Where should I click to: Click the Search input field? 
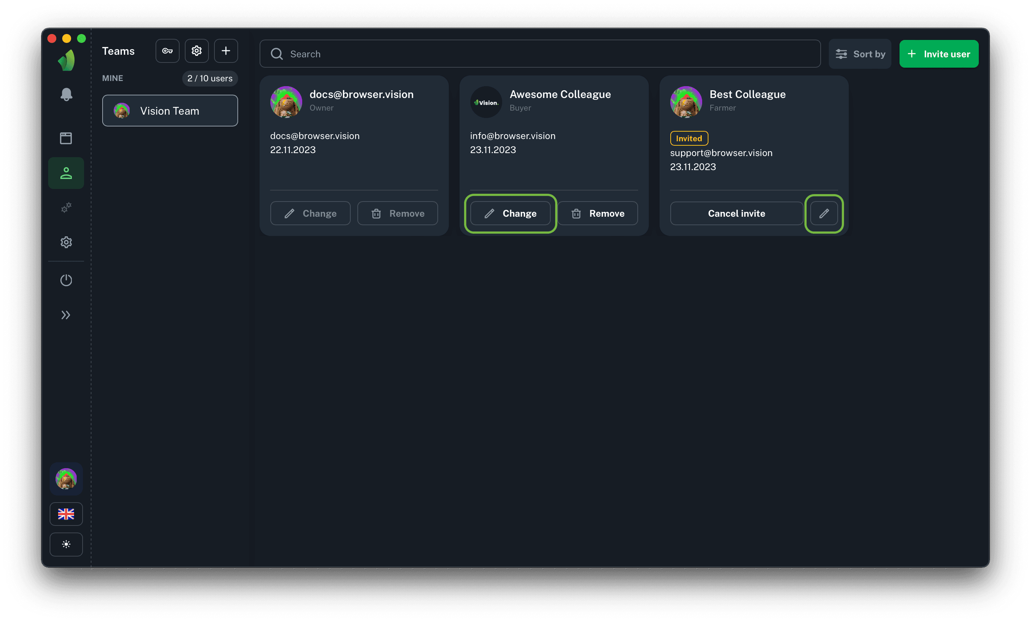(x=540, y=54)
